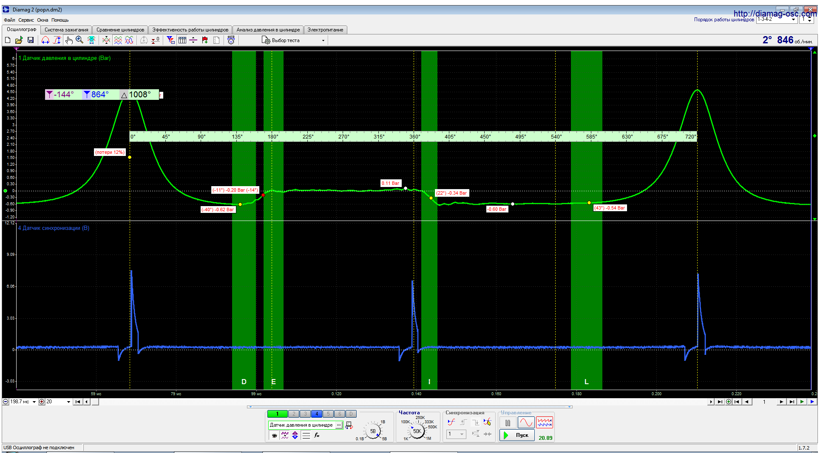Select channel 1 green button

tap(277, 414)
